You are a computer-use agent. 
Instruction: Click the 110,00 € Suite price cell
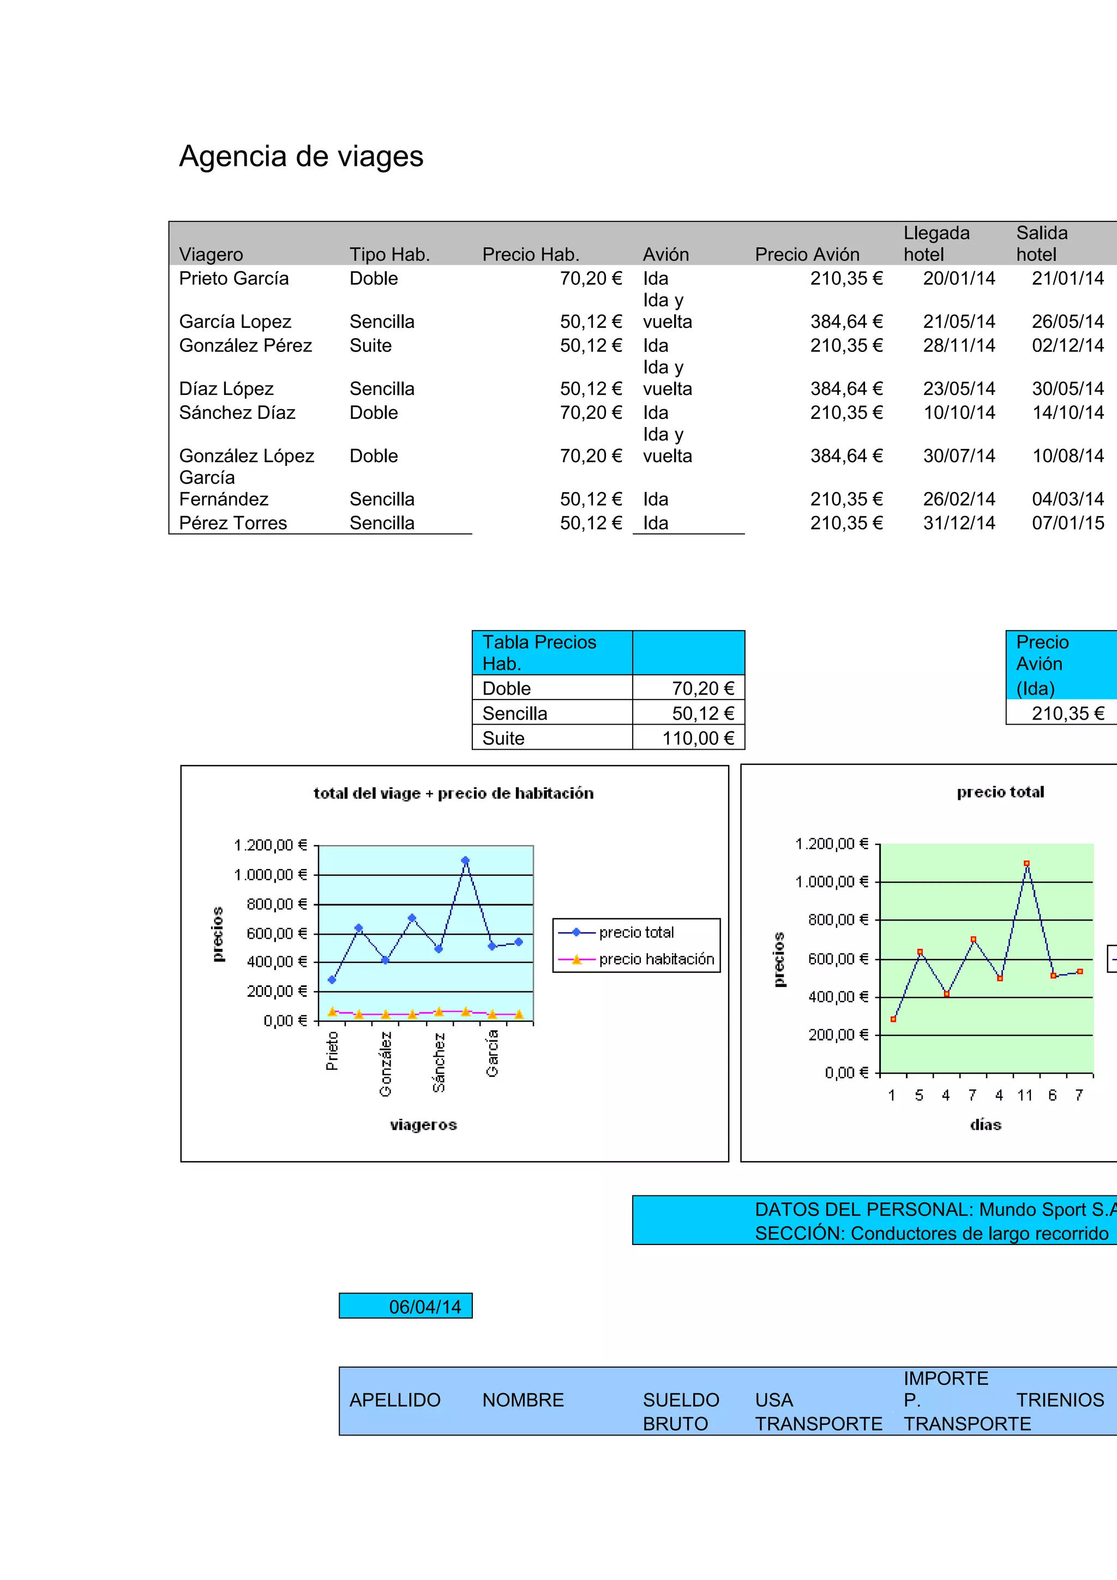[698, 738]
